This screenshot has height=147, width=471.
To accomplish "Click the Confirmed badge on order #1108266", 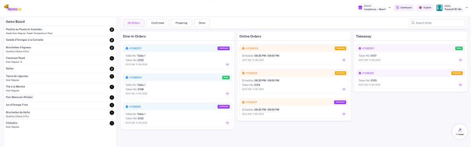I will (x=224, y=106).
